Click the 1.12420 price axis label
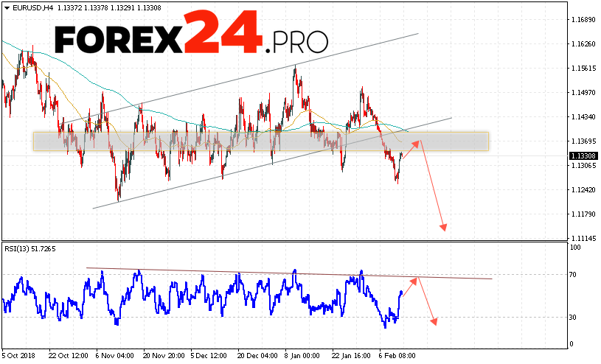This screenshot has height=364, width=601. (x=583, y=190)
